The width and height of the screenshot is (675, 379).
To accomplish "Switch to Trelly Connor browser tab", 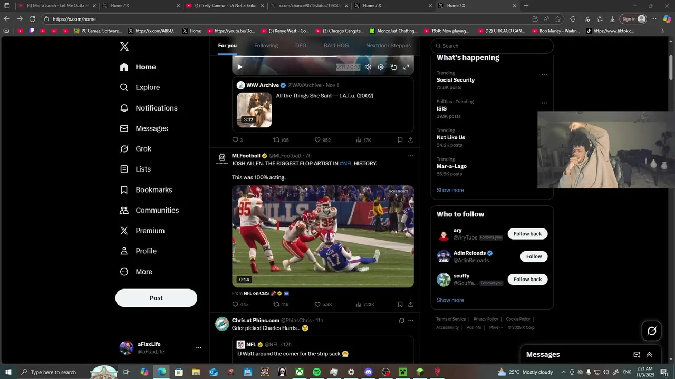I will 225,6.
